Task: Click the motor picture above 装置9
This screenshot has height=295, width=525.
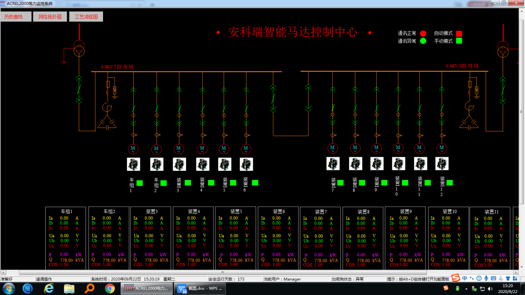Action: coord(377,164)
